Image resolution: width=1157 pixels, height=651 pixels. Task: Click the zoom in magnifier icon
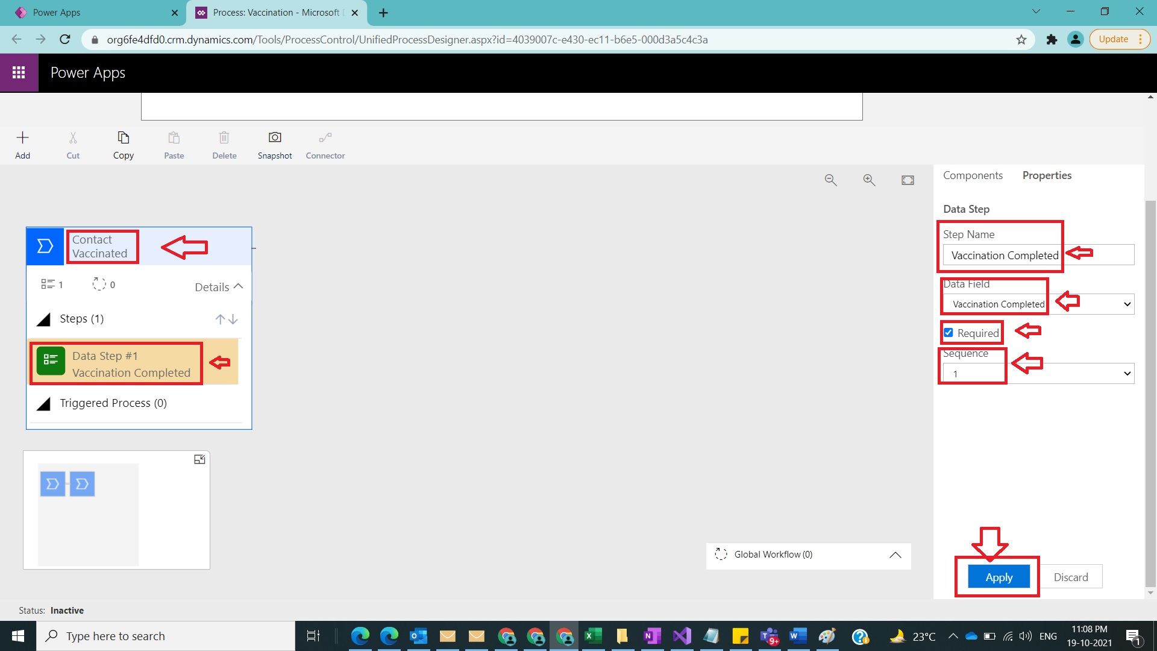coord(869,180)
